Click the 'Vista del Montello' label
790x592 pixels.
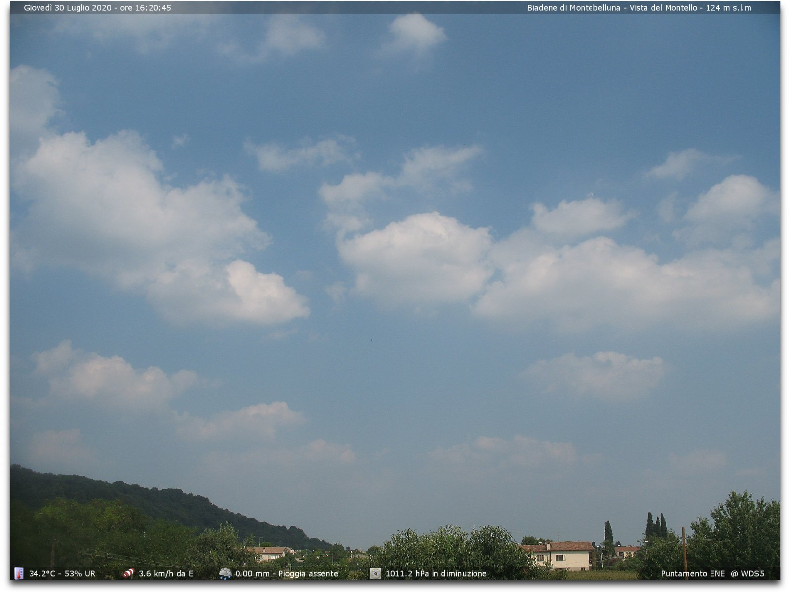663,8
